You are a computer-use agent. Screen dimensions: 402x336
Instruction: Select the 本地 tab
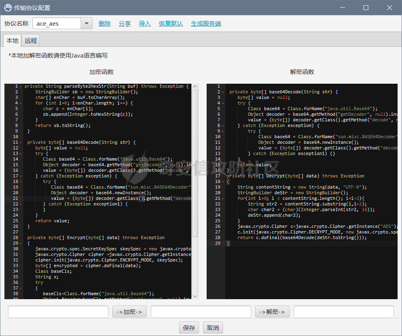pyautogui.click(x=12, y=40)
